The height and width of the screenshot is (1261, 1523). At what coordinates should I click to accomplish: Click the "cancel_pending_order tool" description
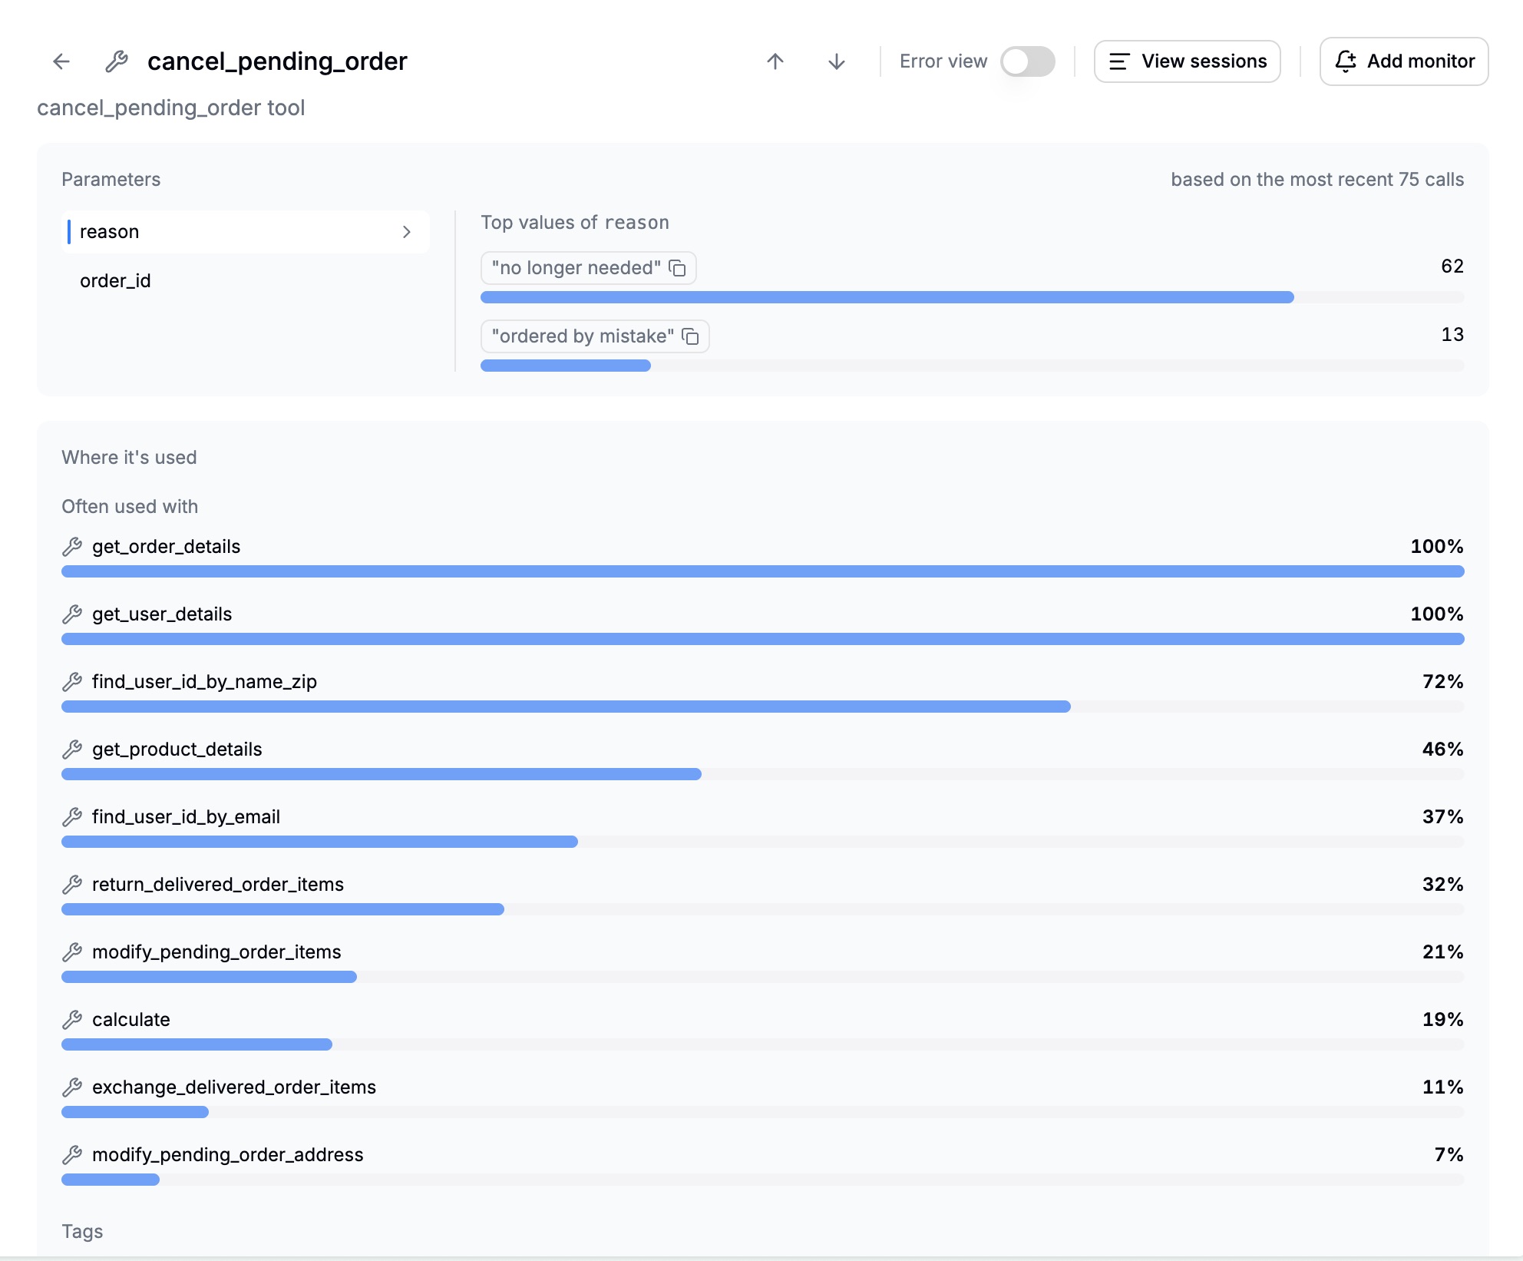(x=171, y=108)
